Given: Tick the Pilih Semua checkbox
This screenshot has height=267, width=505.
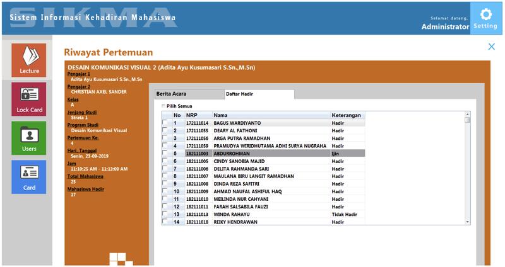Looking at the screenshot, I should [163, 106].
